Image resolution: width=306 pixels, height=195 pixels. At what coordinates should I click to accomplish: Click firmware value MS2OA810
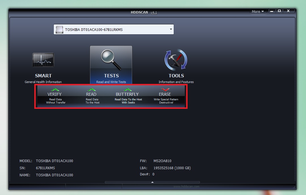[x=162, y=161]
